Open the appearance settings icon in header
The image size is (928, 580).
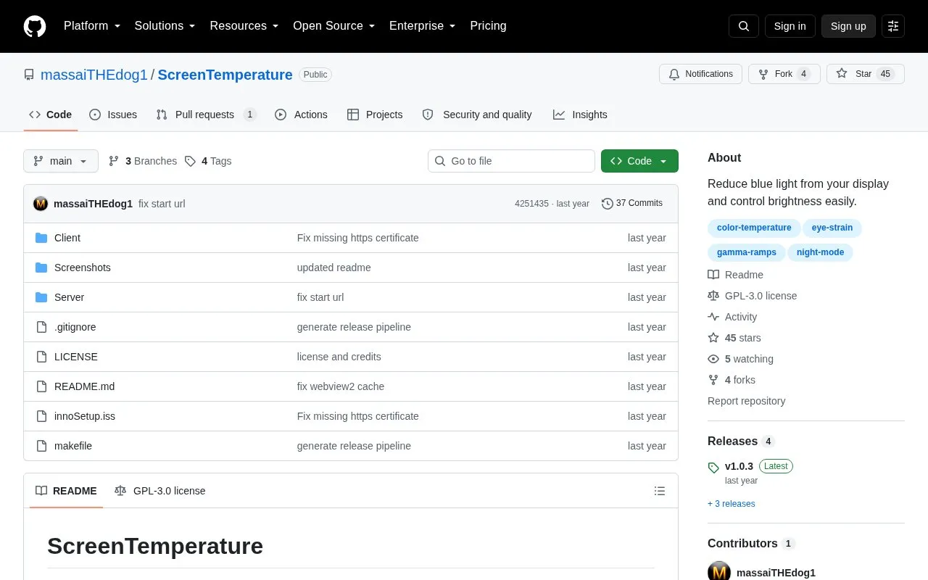click(893, 26)
